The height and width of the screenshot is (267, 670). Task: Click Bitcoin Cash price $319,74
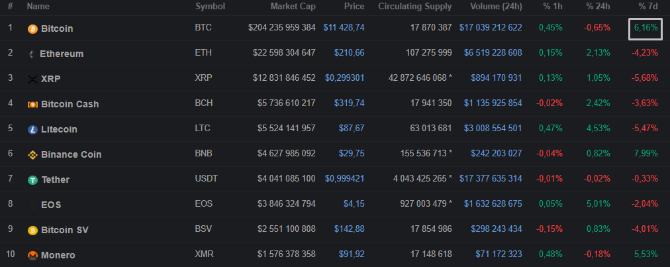click(x=350, y=103)
